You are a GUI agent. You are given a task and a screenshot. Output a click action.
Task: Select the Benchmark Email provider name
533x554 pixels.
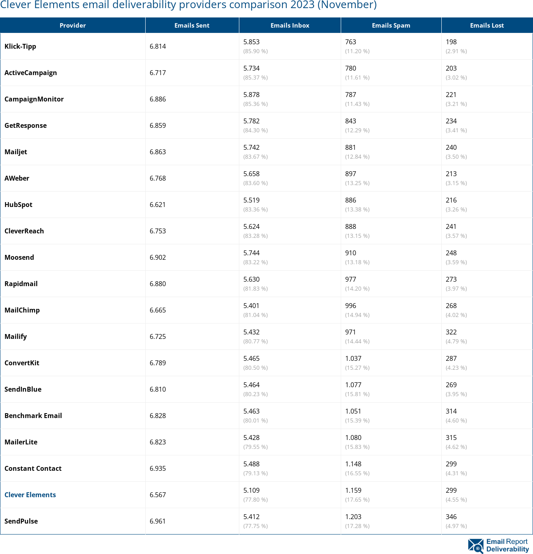33,416
